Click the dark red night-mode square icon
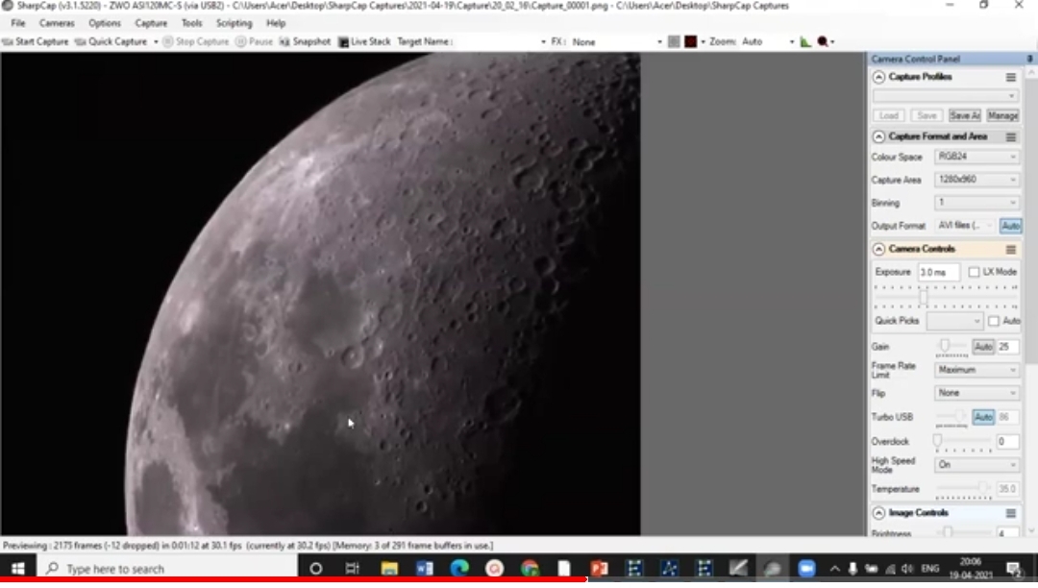Image resolution: width=1038 pixels, height=588 pixels. [x=691, y=41]
